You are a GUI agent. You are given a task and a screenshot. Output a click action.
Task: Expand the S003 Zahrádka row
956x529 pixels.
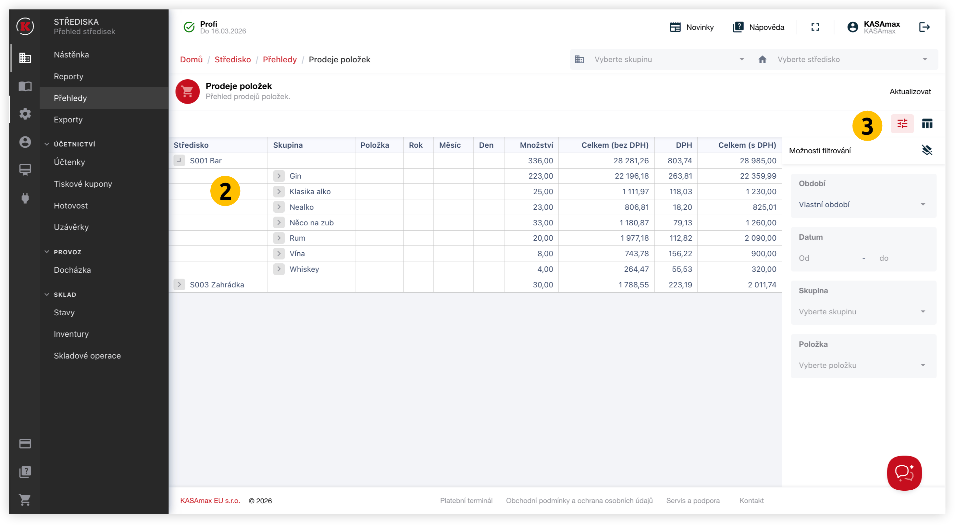tap(179, 285)
